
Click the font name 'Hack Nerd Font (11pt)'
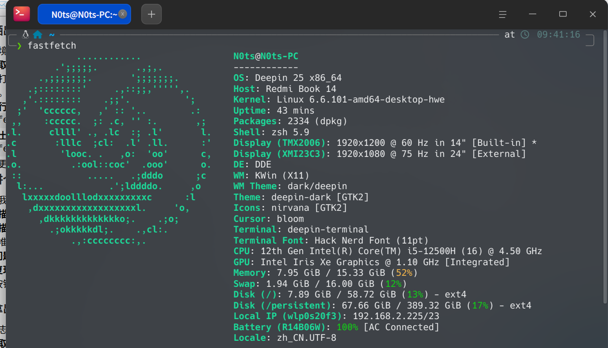coord(371,240)
